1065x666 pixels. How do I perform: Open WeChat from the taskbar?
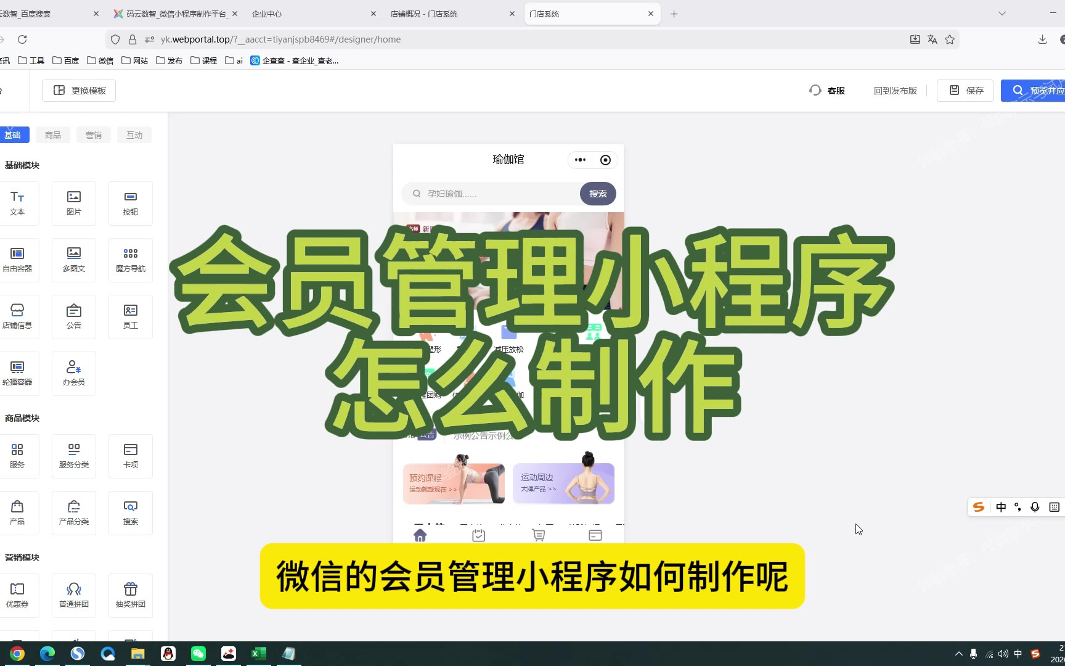198,654
